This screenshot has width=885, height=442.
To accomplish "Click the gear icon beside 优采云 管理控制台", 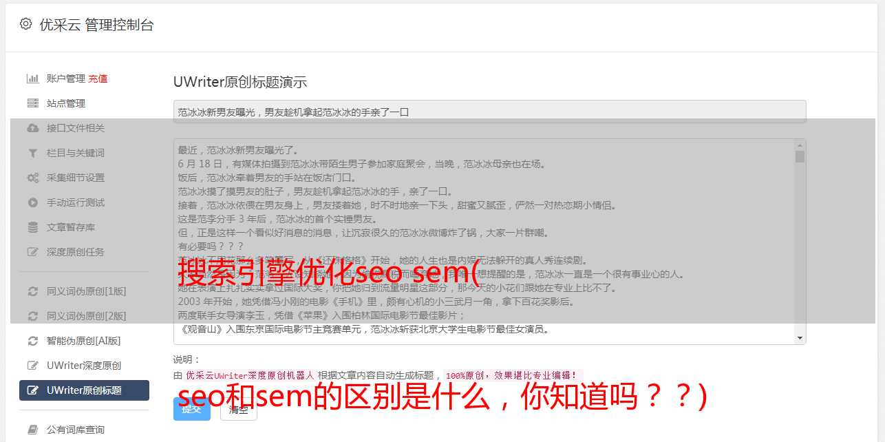I will (25, 24).
